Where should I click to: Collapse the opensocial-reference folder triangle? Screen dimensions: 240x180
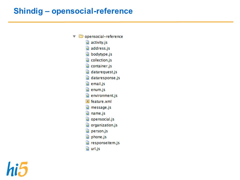74,36
